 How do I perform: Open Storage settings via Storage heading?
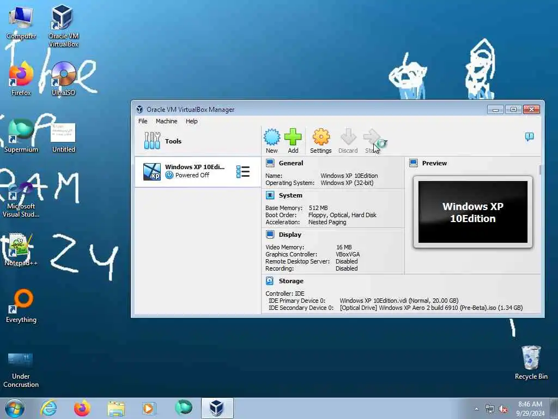tap(291, 281)
